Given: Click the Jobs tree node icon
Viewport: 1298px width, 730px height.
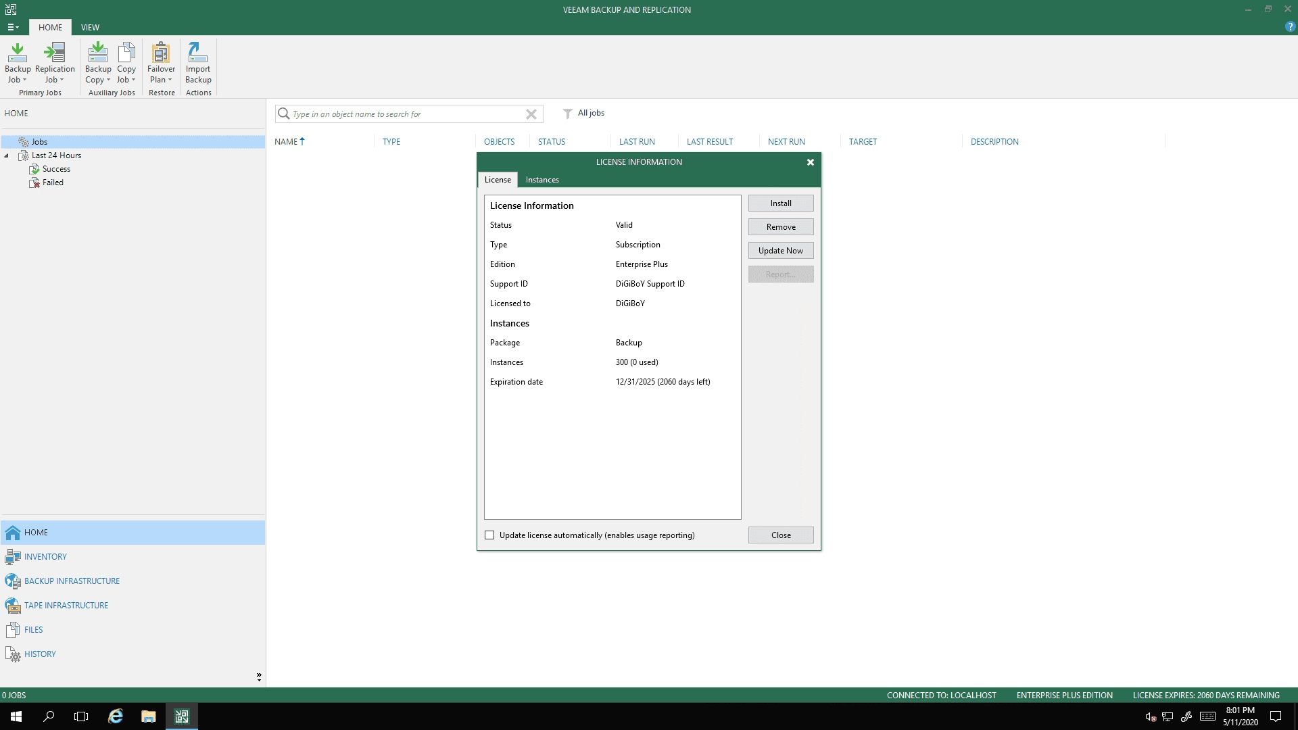Looking at the screenshot, I should (x=24, y=142).
